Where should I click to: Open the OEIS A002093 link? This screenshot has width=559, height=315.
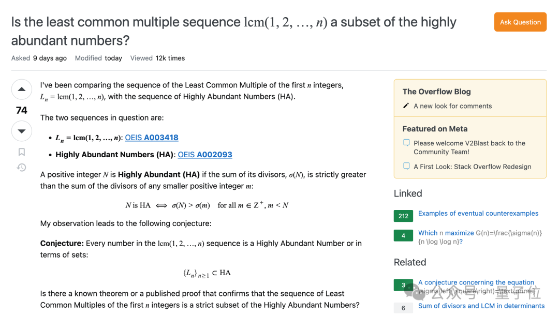click(x=205, y=155)
